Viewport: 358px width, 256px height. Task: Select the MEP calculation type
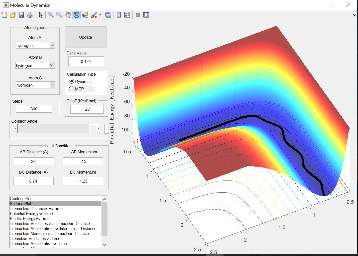pyautogui.click(x=72, y=89)
